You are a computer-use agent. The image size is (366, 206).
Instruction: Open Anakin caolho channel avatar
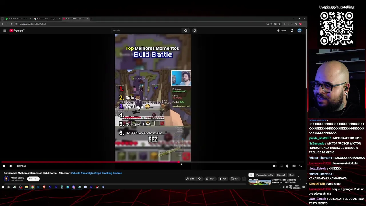tap(6, 179)
